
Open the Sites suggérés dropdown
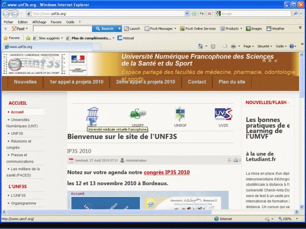coord(48,38)
